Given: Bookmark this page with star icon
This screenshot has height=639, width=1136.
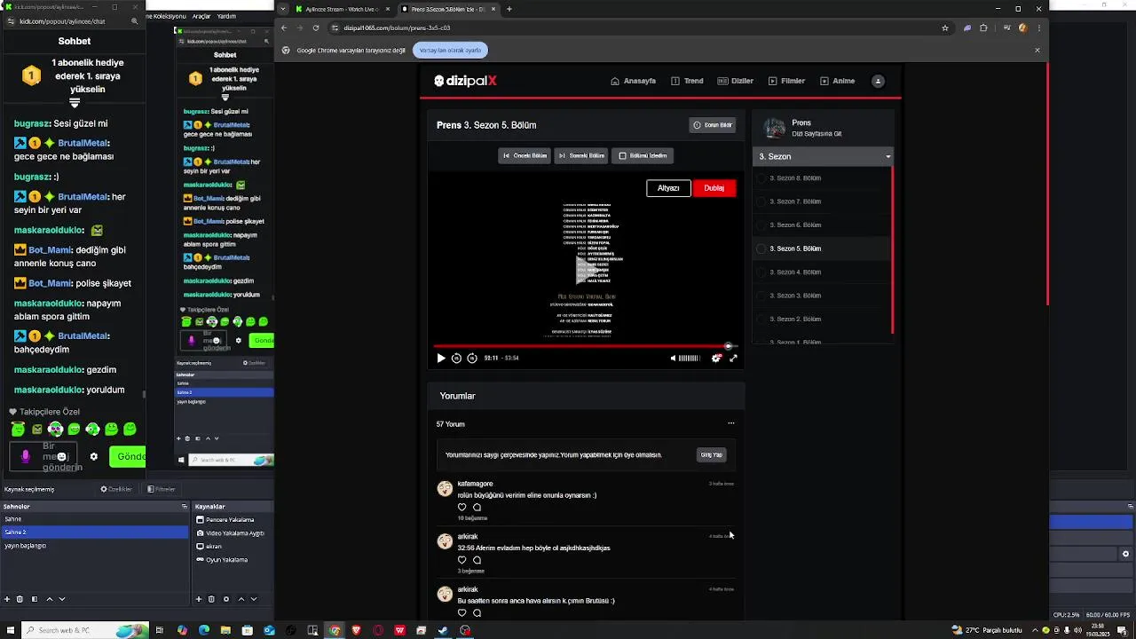Looking at the screenshot, I should pyautogui.click(x=945, y=28).
